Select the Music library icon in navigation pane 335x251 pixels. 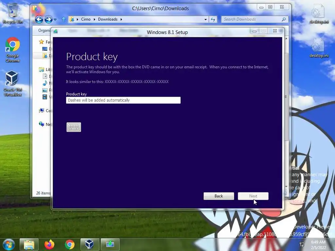[x=45, y=83]
